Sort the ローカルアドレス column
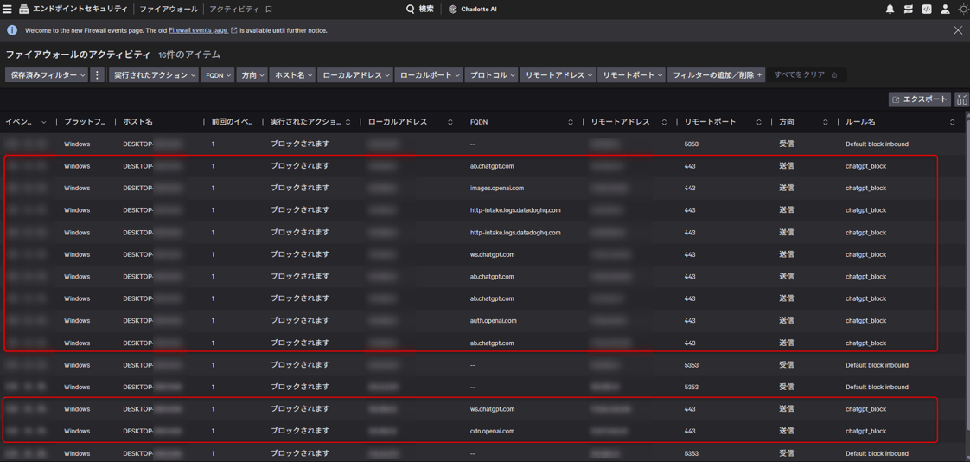This screenshot has height=462, width=970. pyautogui.click(x=450, y=122)
